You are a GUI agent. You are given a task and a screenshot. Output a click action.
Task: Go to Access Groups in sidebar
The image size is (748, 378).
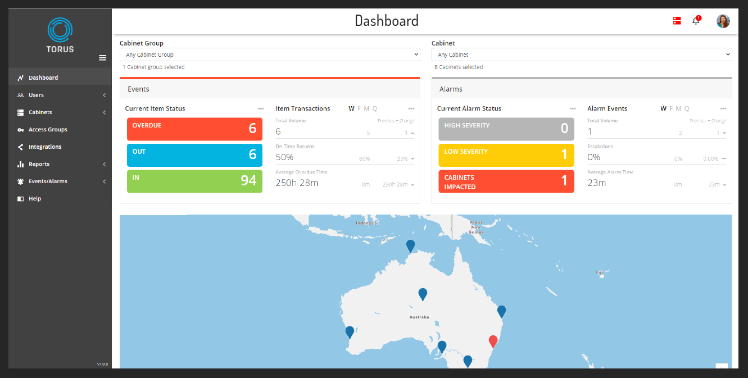tap(48, 130)
